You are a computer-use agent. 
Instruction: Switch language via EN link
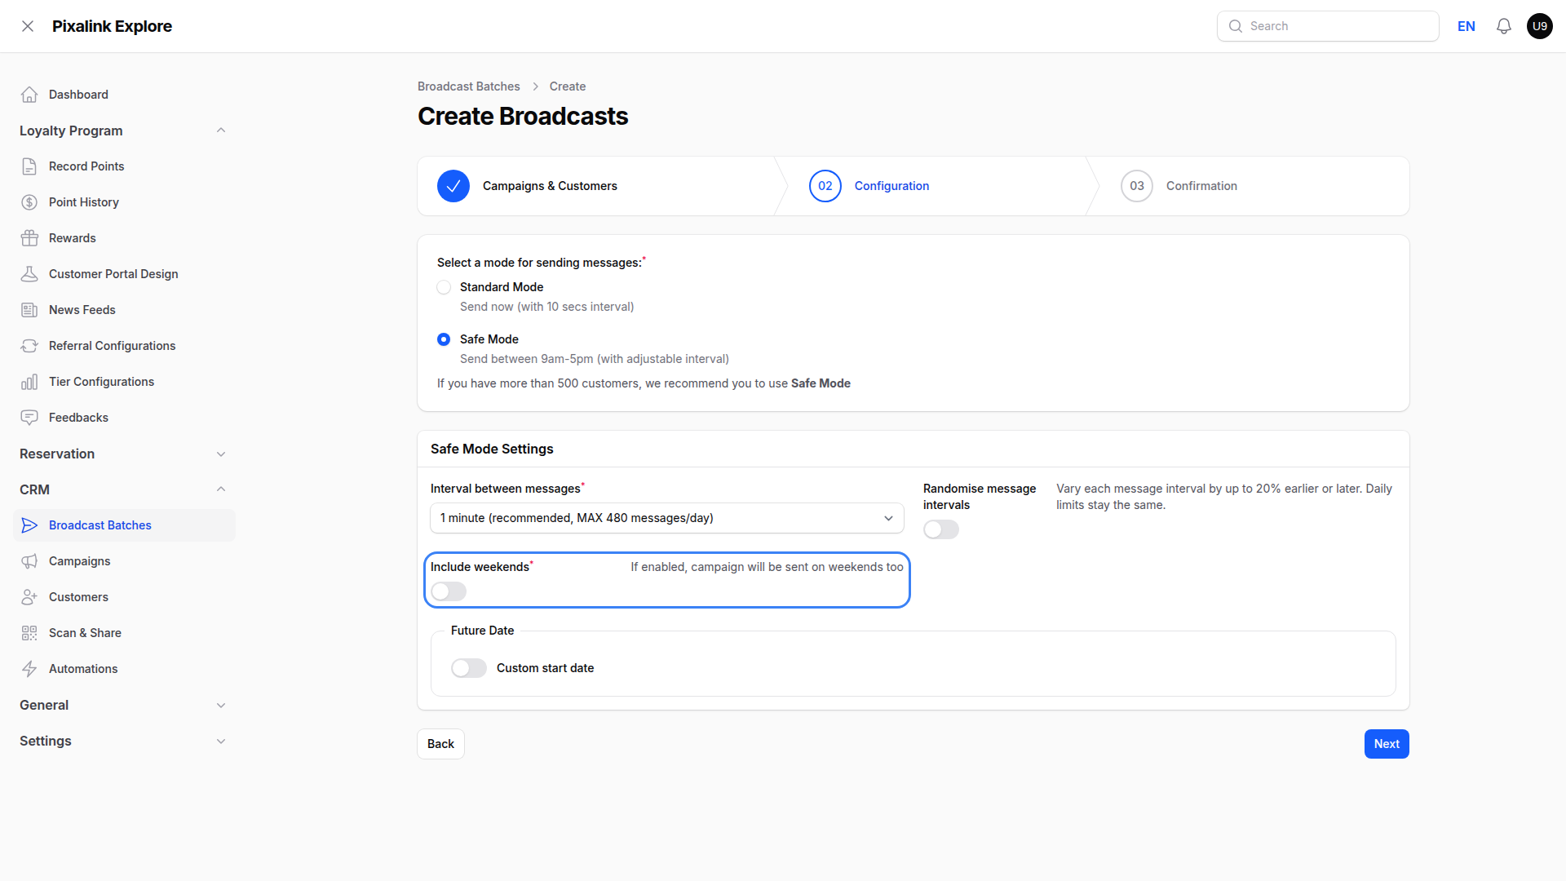1466,26
